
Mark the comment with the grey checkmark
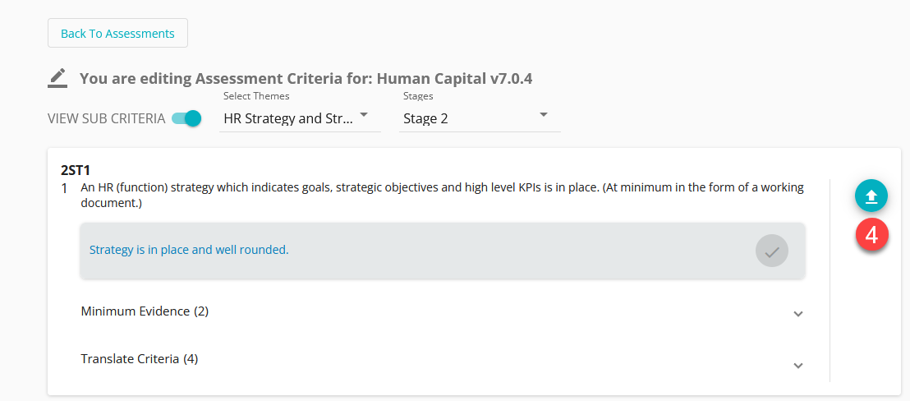[772, 251]
